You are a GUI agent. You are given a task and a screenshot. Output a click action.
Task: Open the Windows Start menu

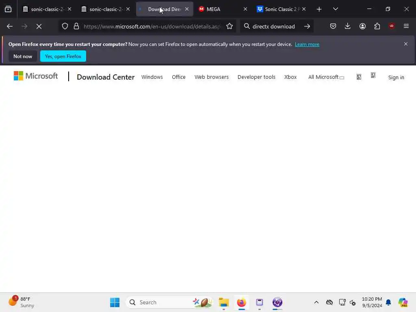[115, 302]
